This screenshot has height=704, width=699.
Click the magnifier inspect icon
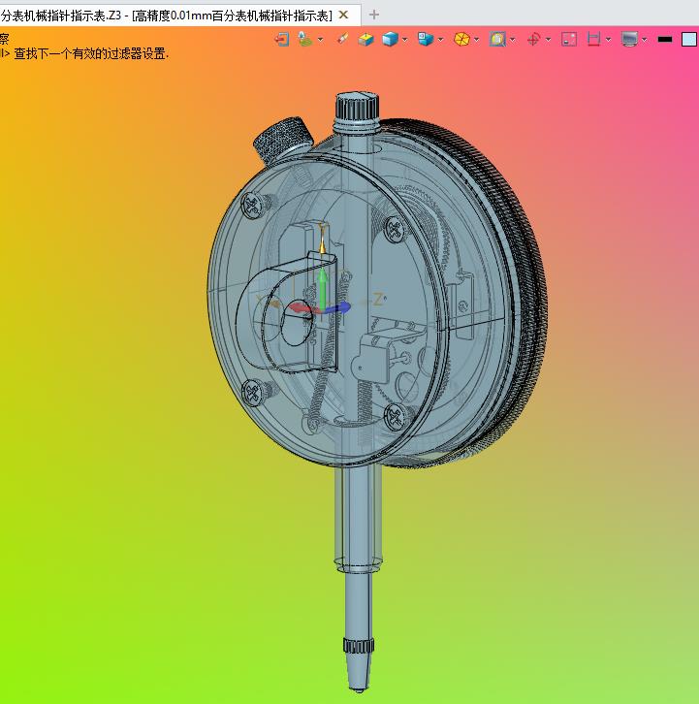497,40
